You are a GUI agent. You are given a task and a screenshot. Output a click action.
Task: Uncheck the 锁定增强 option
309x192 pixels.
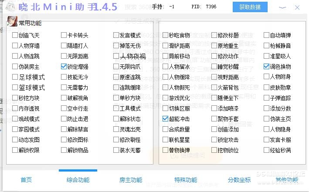pos(64,67)
